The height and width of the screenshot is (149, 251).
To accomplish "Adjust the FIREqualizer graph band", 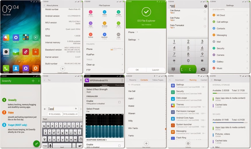I will pyautogui.click(x=104, y=126).
